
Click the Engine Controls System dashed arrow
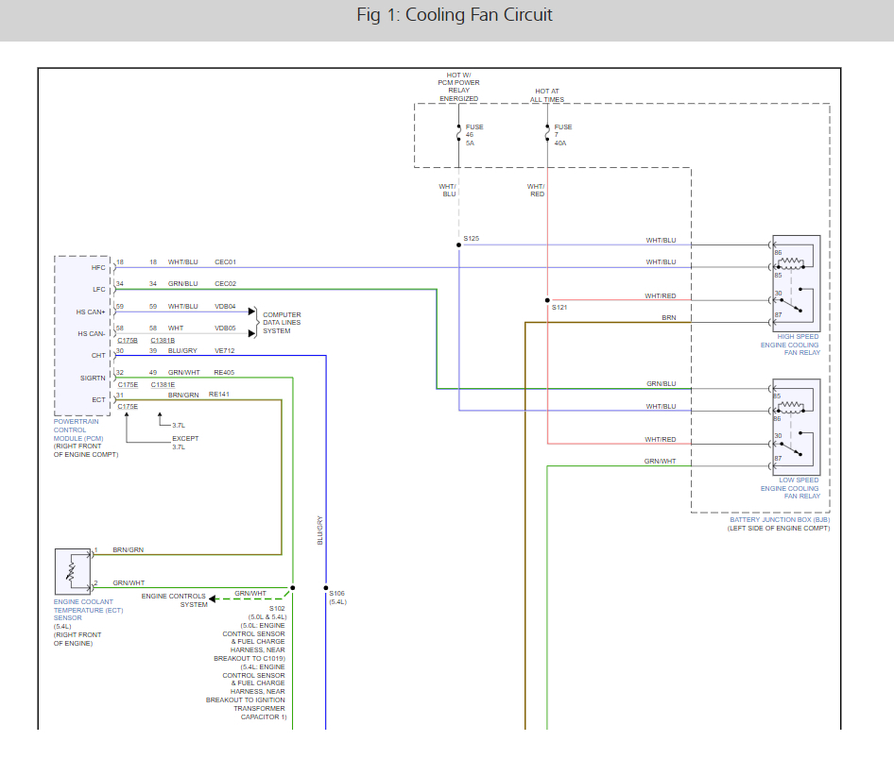[x=214, y=598]
